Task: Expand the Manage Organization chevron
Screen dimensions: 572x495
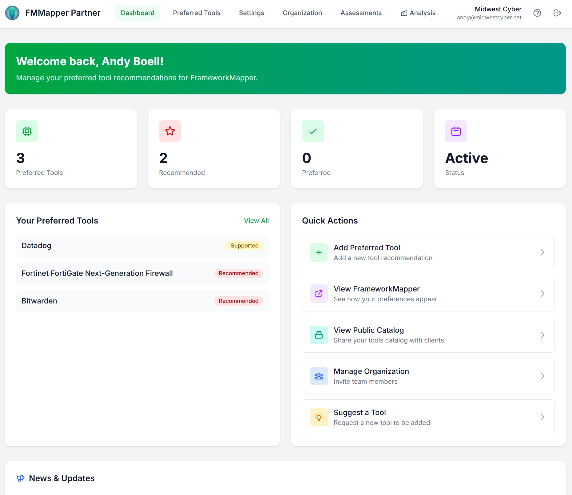Action: [x=542, y=376]
